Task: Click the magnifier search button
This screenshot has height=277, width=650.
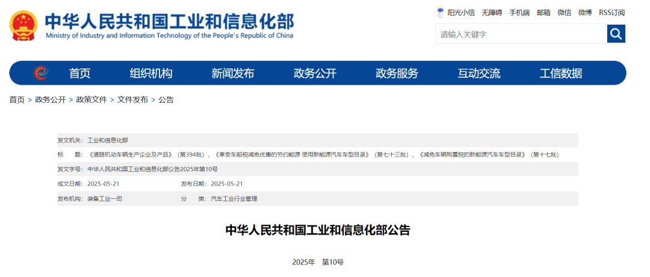Action: [x=616, y=34]
